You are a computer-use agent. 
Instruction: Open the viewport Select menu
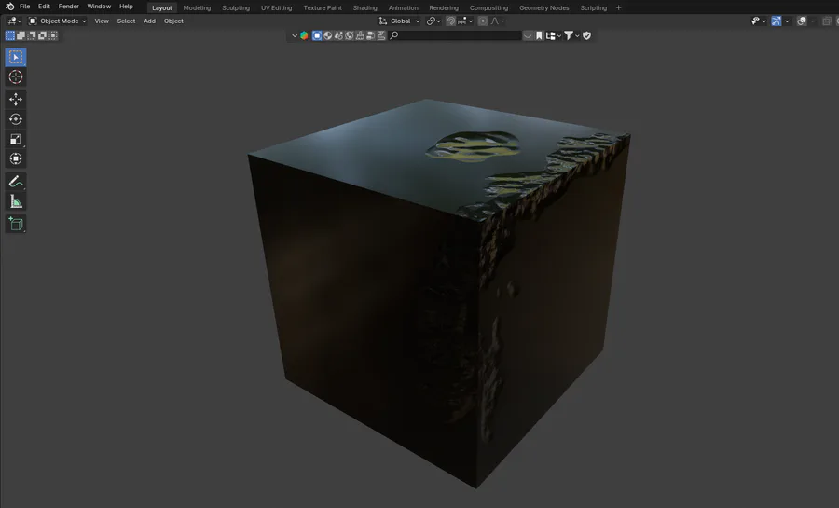[x=126, y=21]
